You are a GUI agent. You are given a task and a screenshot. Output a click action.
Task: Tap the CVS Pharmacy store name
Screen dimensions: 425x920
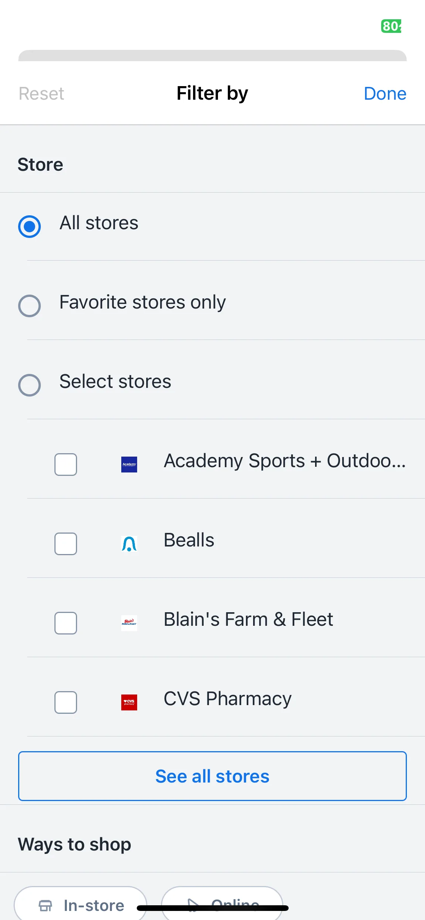[x=227, y=699]
